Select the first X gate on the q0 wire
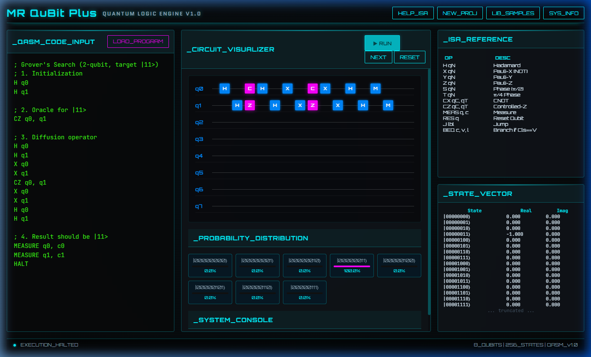 click(288, 89)
